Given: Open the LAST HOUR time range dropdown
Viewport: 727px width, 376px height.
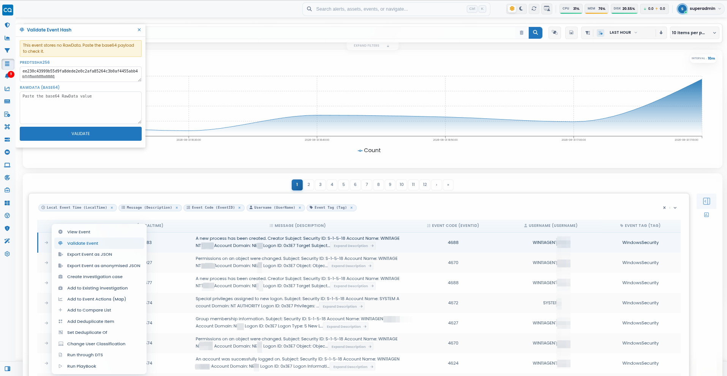Looking at the screenshot, I should click(623, 33).
